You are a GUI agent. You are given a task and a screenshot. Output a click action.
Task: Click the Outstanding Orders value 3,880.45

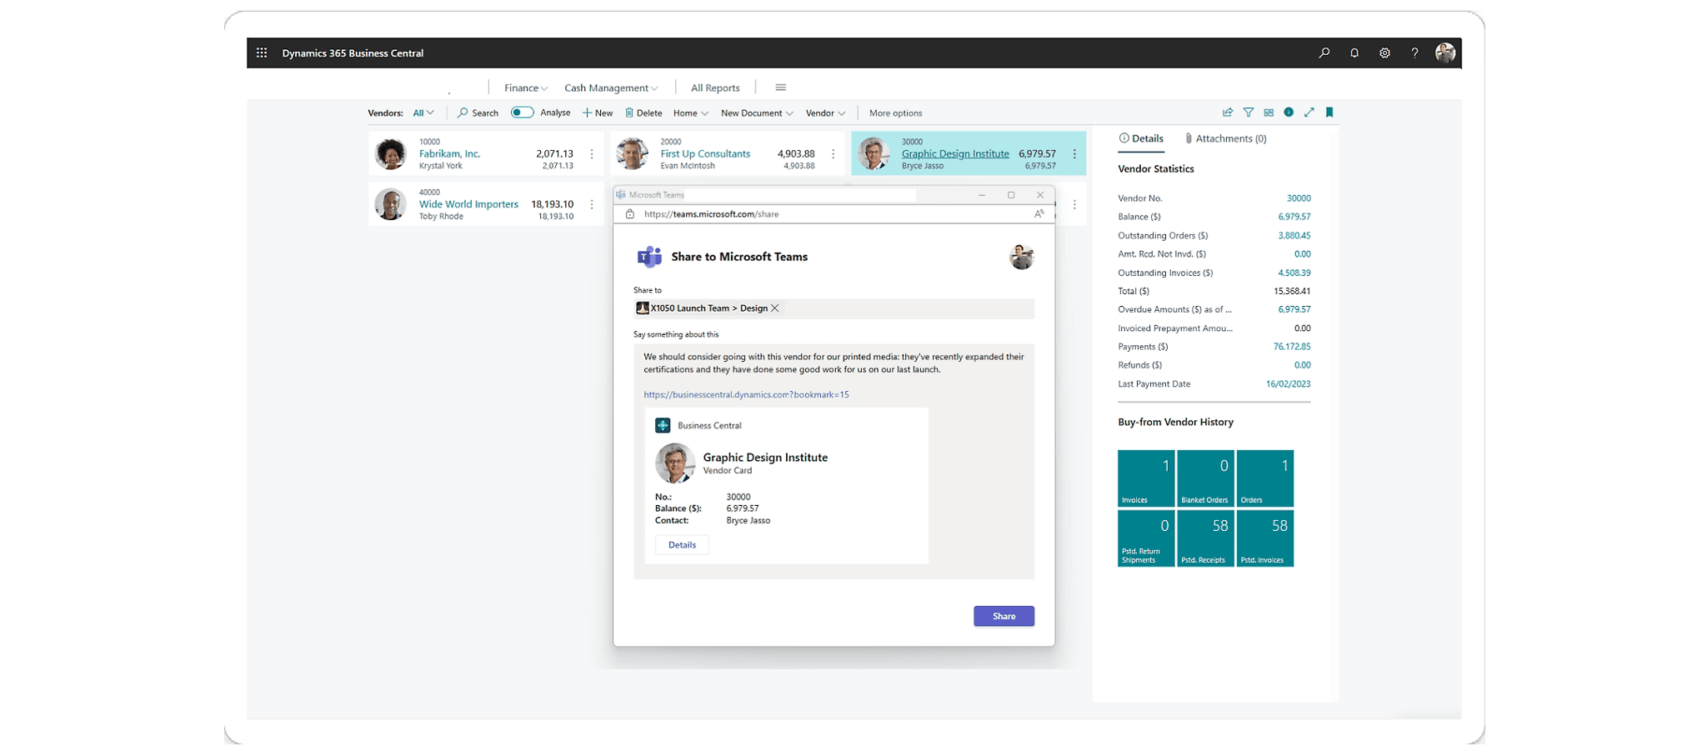[1294, 236]
